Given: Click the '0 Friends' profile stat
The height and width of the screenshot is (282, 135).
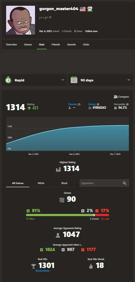Looking at the screenshot, I should (x=67, y=31).
